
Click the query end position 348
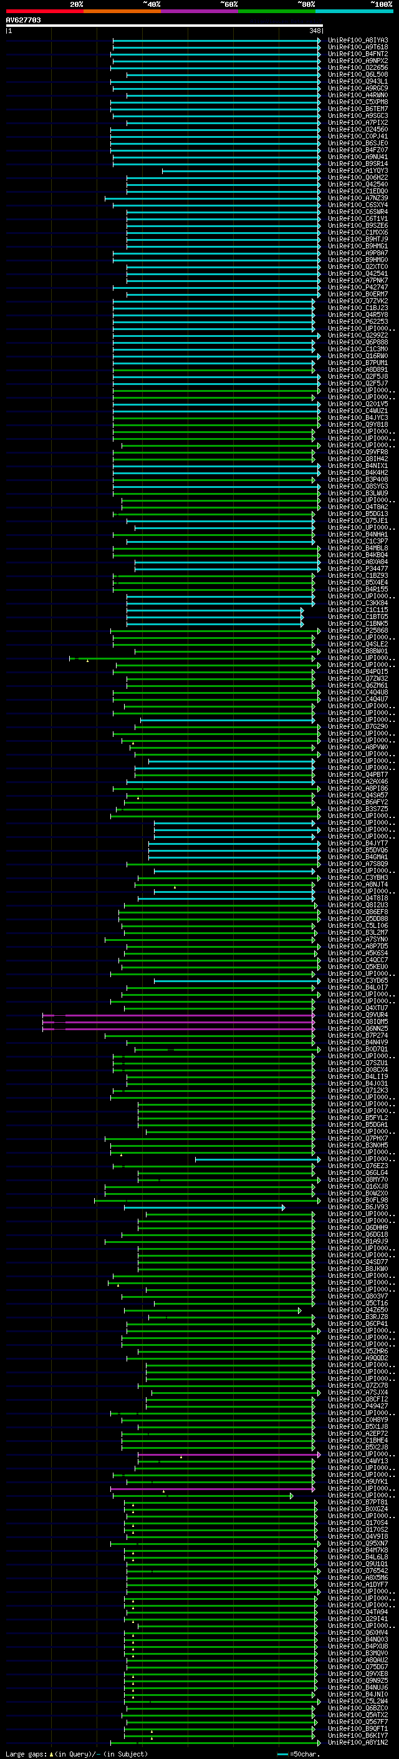tap(314, 31)
